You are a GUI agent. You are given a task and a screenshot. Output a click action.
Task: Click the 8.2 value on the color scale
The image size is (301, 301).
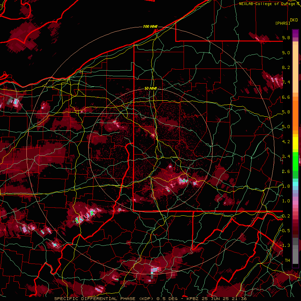pyautogui.click(x=286, y=67)
